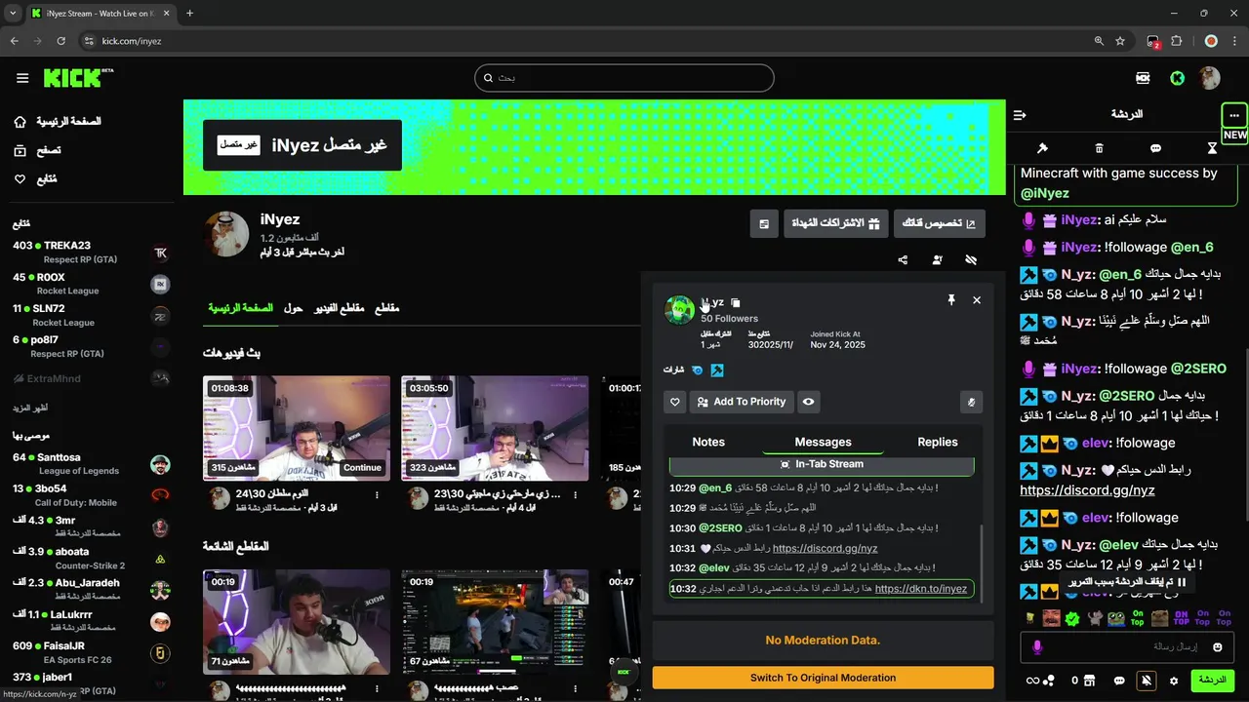Switch to the Messages tab
This screenshot has width=1249, height=702.
[823, 442]
